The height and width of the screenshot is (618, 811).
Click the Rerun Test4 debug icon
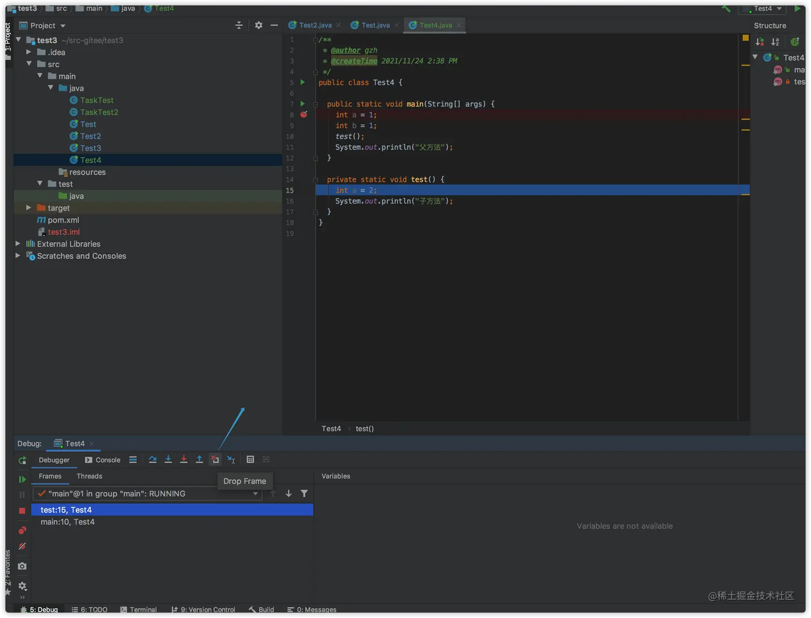22,460
